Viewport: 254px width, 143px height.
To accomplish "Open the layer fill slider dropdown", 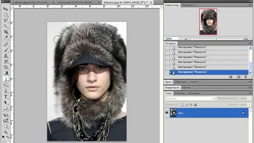I will click(x=249, y=105).
